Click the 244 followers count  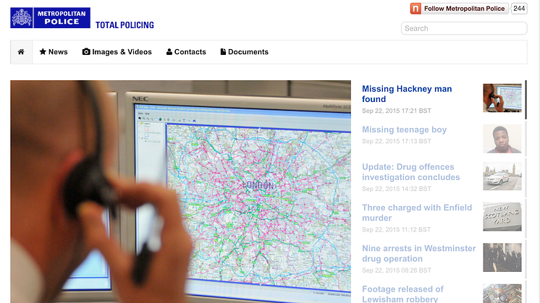click(519, 9)
